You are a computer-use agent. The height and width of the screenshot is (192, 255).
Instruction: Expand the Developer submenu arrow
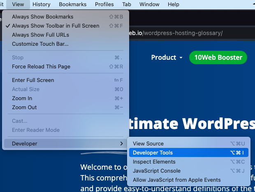[x=121, y=144]
